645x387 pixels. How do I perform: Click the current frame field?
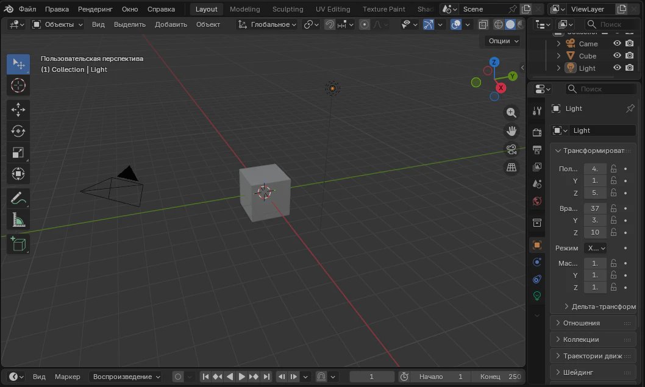point(371,377)
